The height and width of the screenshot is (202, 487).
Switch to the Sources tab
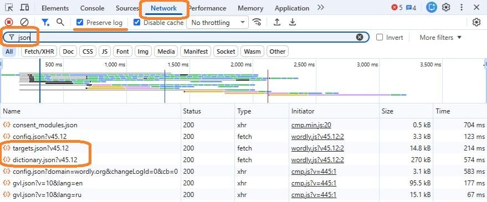point(127,8)
